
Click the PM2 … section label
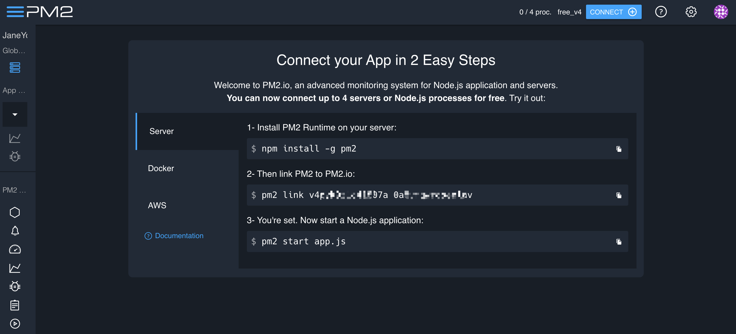coord(14,190)
